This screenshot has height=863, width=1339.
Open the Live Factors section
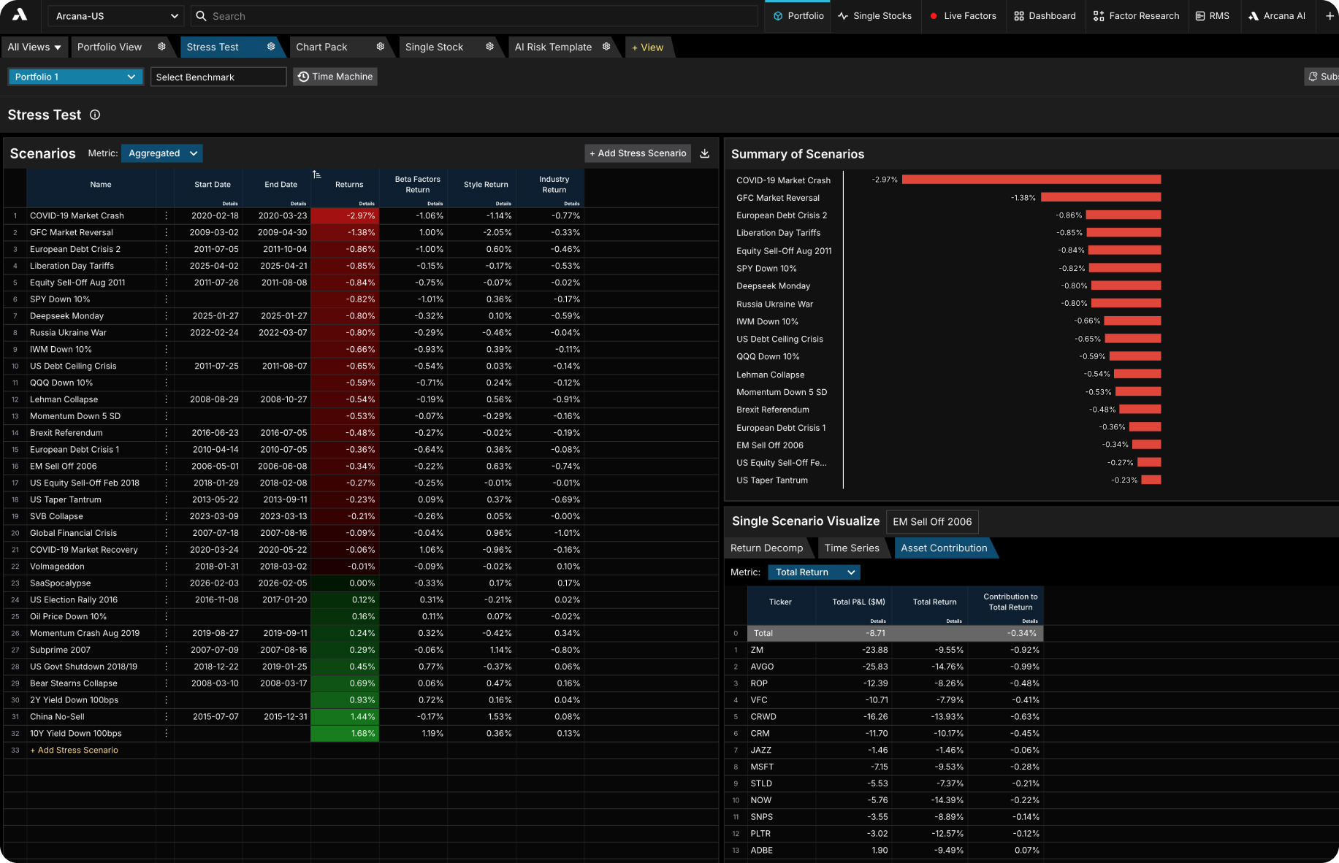tap(963, 16)
